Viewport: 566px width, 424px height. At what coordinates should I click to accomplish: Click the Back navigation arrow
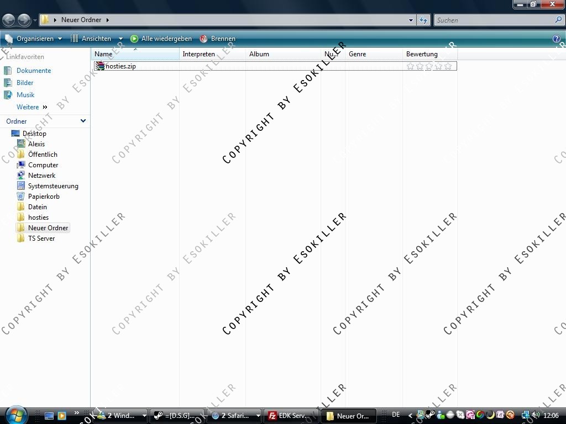coord(8,20)
